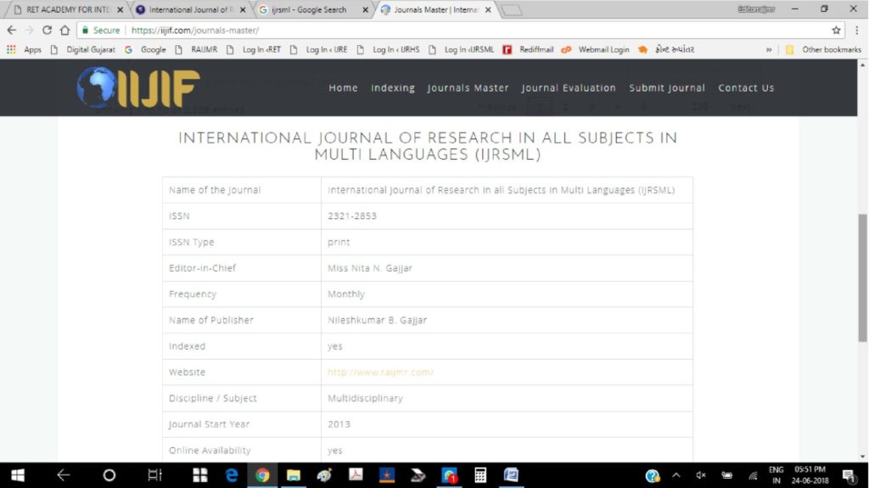This screenshot has width=869, height=488.
Task: Bookmark this page with the star icon
Action: 837,30
